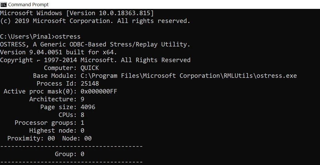Click the Processor groups value 1

pos(82,122)
